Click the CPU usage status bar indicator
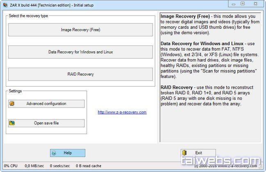The height and width of the screenshot is (172, 266). [x=10, y=166]
